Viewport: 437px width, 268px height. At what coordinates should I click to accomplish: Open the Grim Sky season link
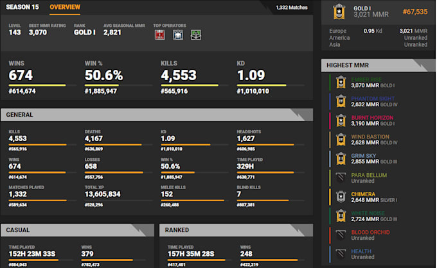(x=364, y=156)
